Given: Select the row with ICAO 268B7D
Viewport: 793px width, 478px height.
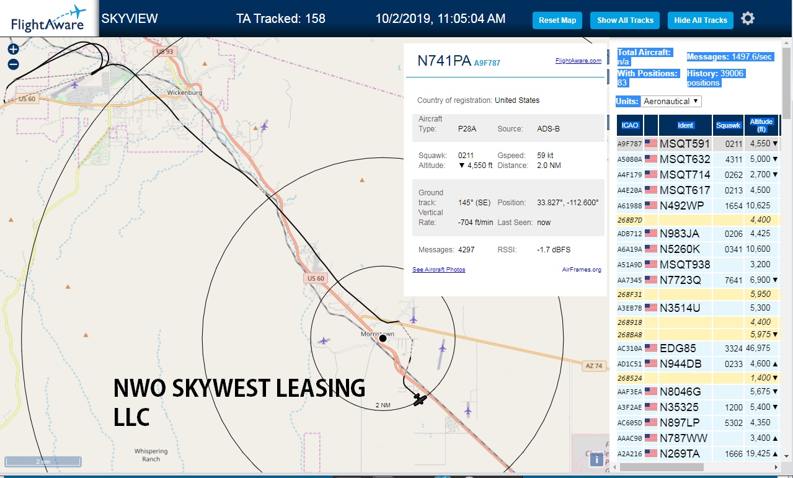Looking at the screenshot, I should coord(698,219).
